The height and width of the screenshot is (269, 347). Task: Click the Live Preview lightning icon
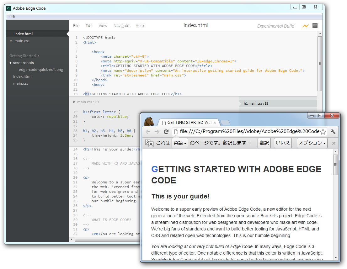305,26
